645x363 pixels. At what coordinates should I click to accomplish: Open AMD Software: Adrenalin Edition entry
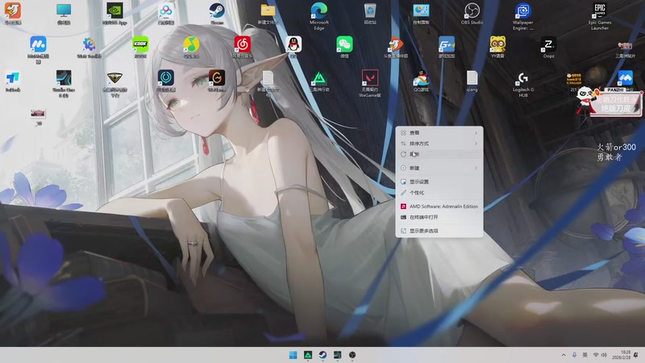click(439, 207)
